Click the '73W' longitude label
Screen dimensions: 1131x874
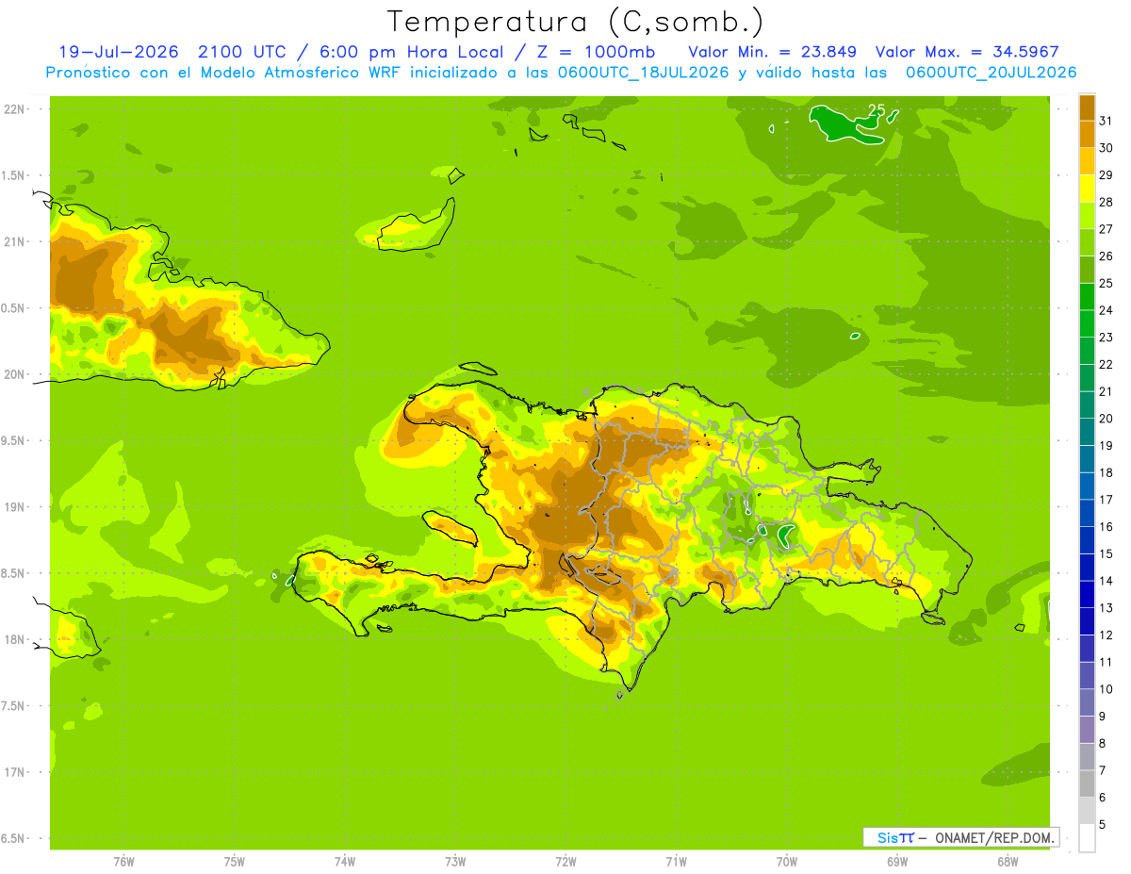pyautogui.click(x=455, y=862)
